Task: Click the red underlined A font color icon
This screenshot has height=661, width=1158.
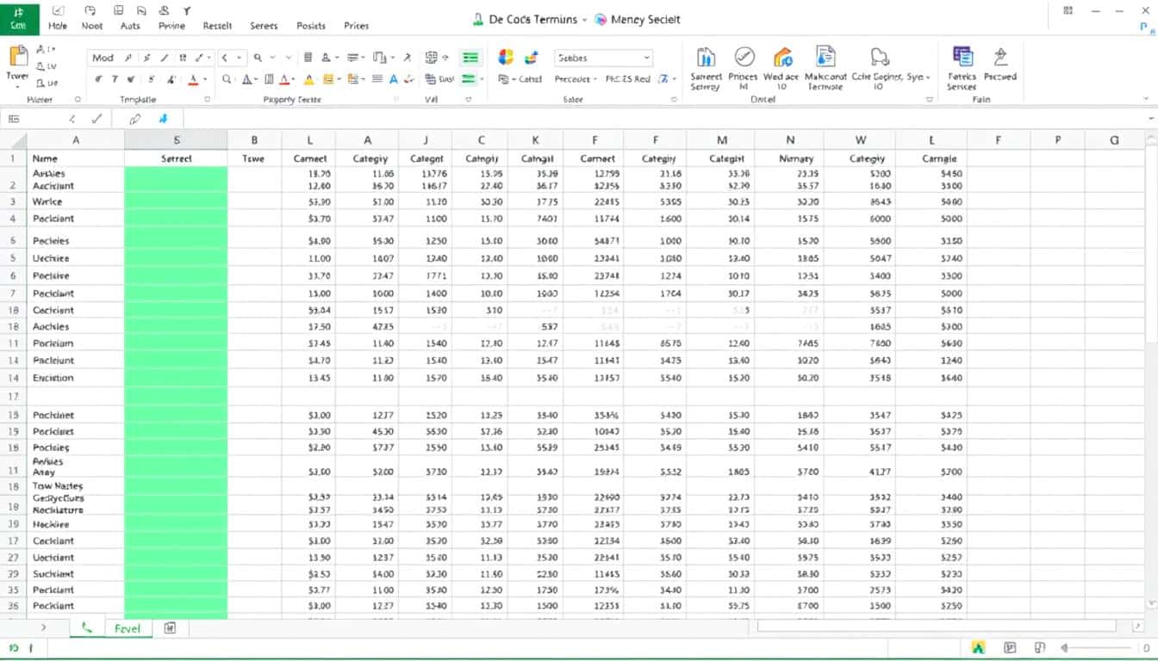Action: 193,79
